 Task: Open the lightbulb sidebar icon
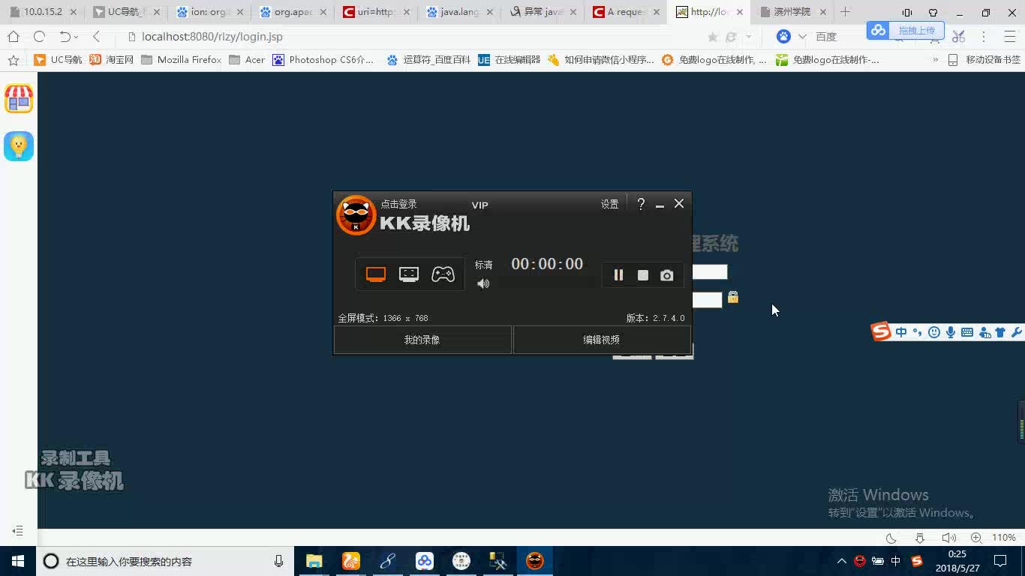click(x=19, y=146)
